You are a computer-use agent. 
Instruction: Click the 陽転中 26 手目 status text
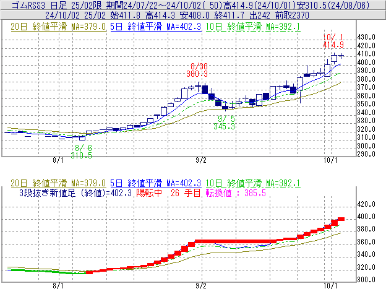pos(168,192)
